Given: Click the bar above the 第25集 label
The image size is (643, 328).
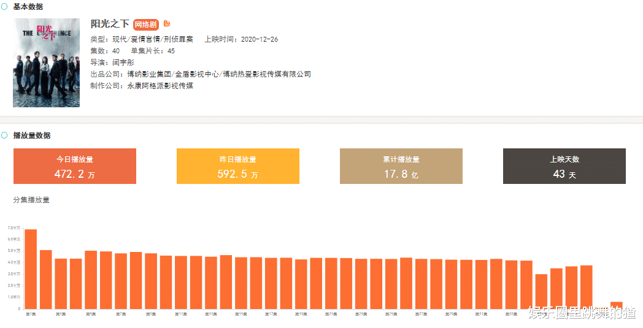Looking at the screenshot, I should click(x=391, y=284).
